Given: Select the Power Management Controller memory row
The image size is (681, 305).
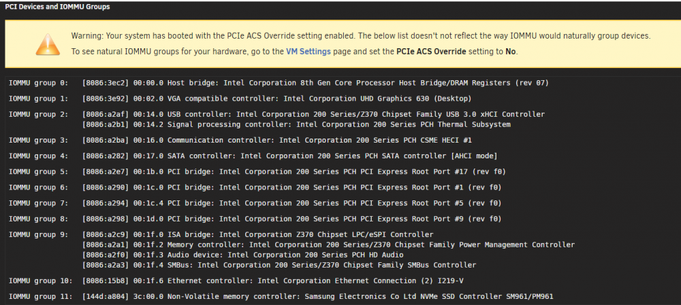Looking at the screenshot, I should coord(329,245).
